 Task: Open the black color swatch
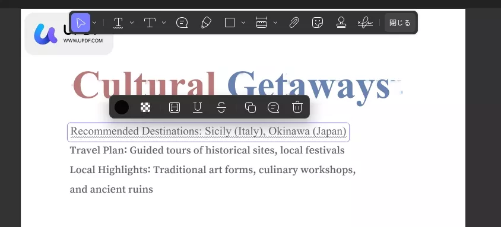pyautogui.click(x=122, y=107)
